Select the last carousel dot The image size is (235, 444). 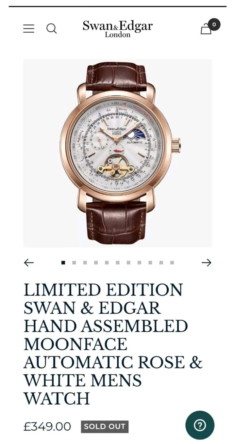172,262
